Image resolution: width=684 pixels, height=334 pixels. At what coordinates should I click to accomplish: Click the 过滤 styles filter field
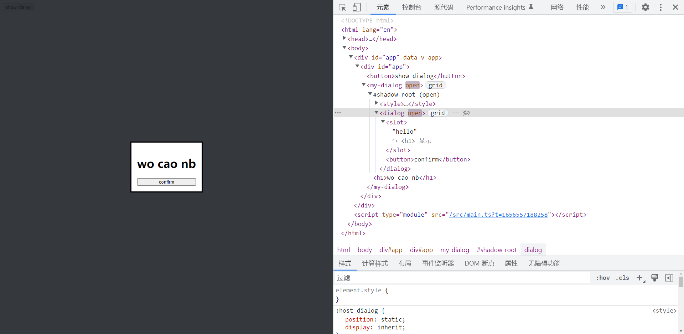(462, 278)
